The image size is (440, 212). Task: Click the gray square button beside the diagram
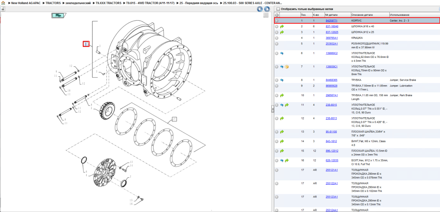point(266,15)
